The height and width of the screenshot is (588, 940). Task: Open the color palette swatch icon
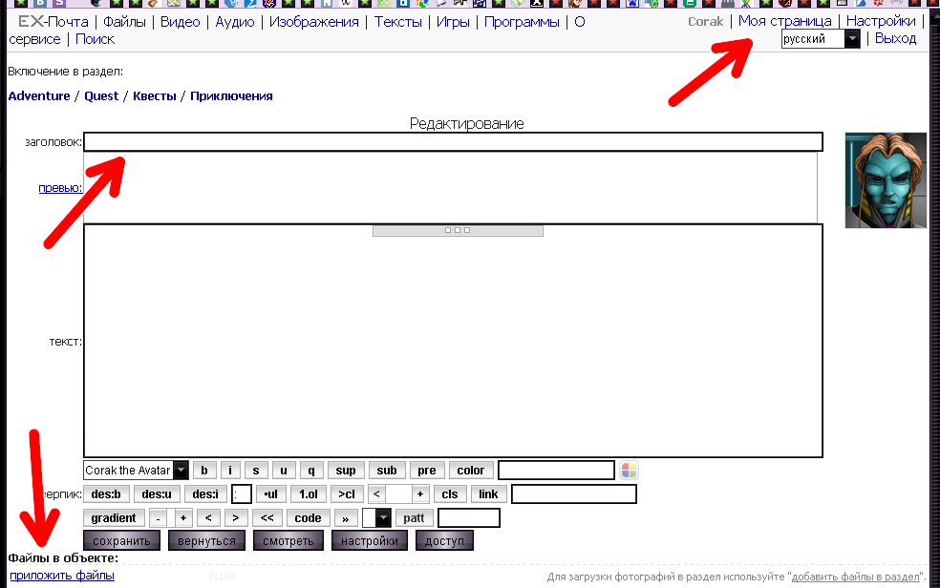pyautogui.click(x=628, y=469)
